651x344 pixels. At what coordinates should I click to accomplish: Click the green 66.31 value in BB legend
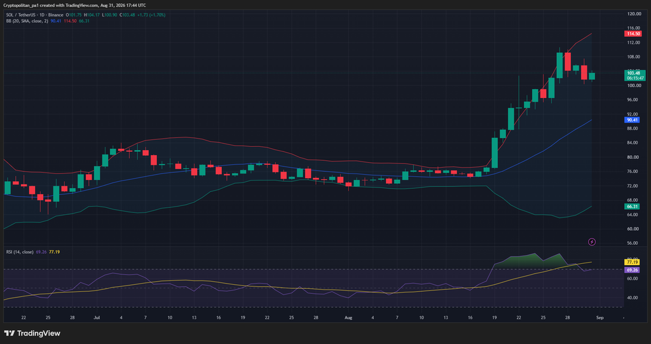85,21
